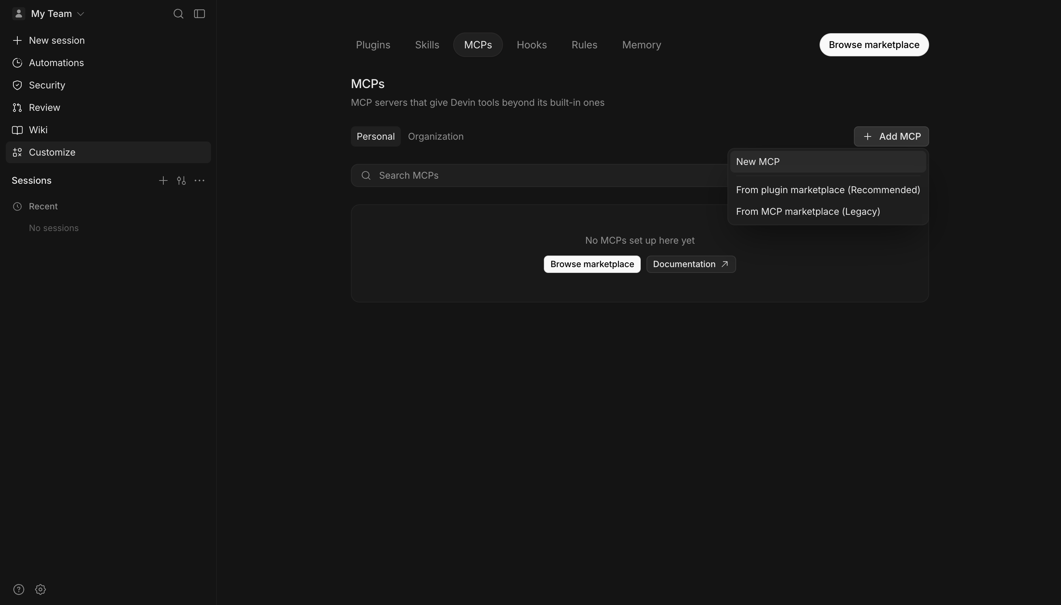
Task: Open session filter settings icon
Action: click(181, 180)
